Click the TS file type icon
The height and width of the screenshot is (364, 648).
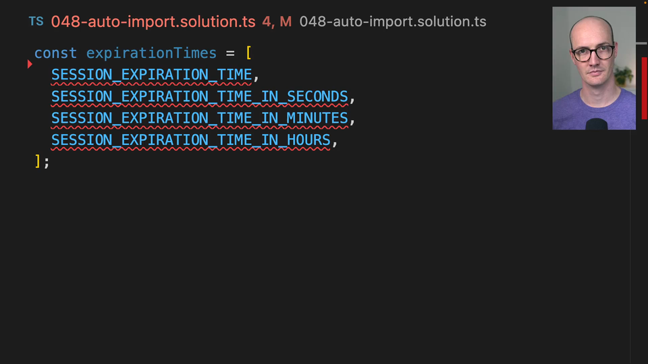click(x=36, y=22)
